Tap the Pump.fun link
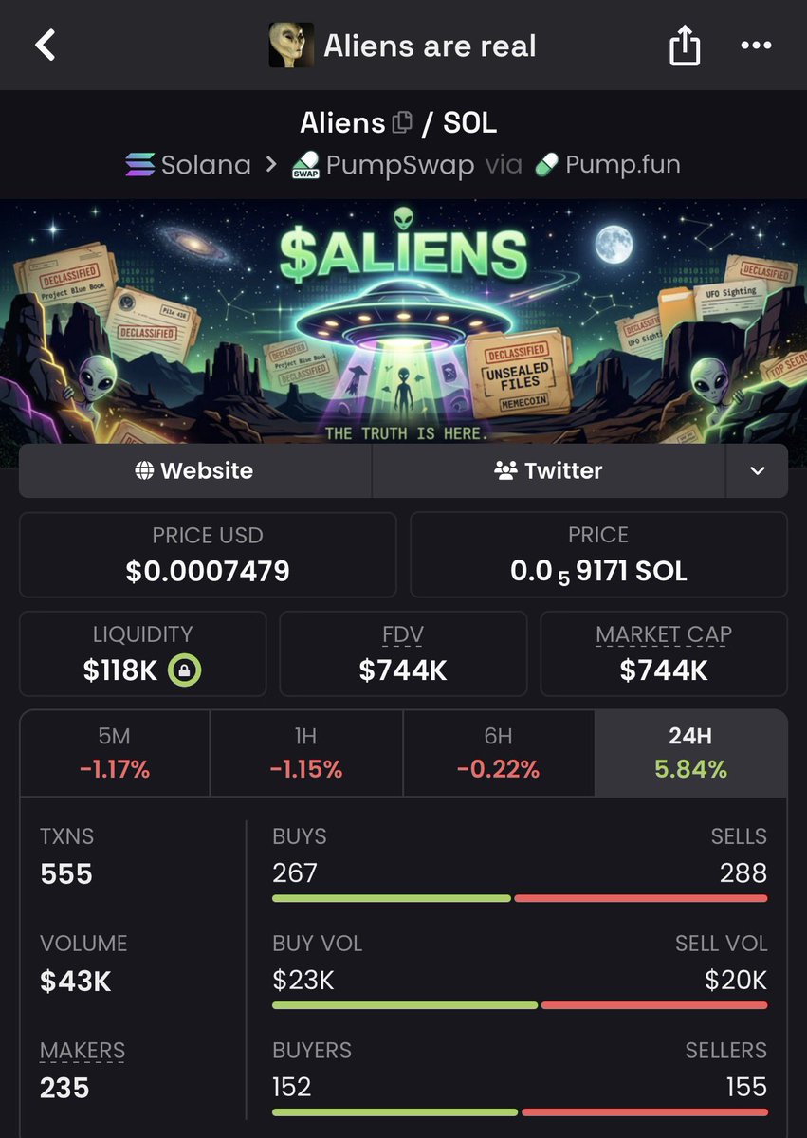Viewport: 807px width, 1138px height. point(608,165)
